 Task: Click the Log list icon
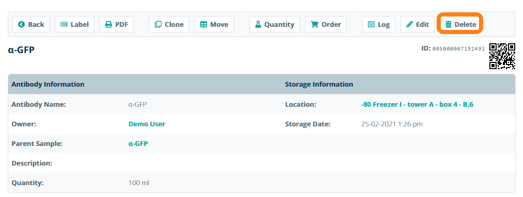click(x=371, y=24)
